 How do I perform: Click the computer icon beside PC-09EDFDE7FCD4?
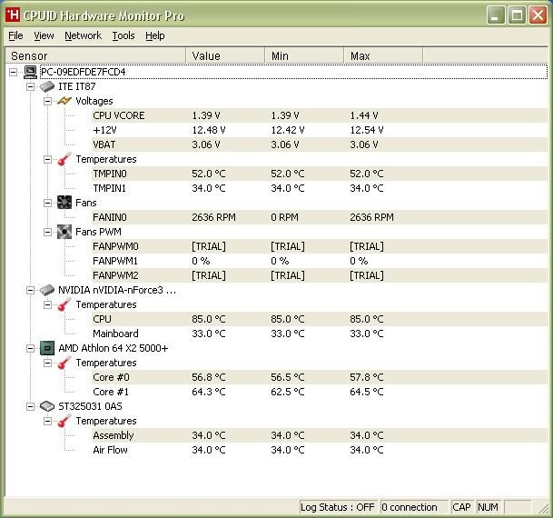(31, 72)
